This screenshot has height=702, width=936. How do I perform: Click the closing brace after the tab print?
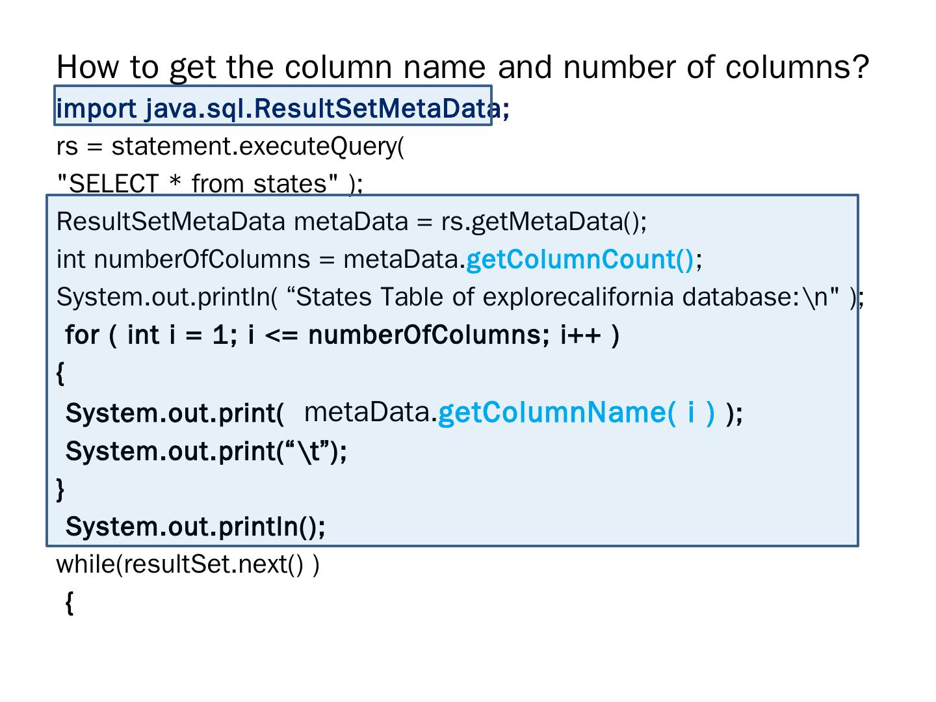(60, 488)
